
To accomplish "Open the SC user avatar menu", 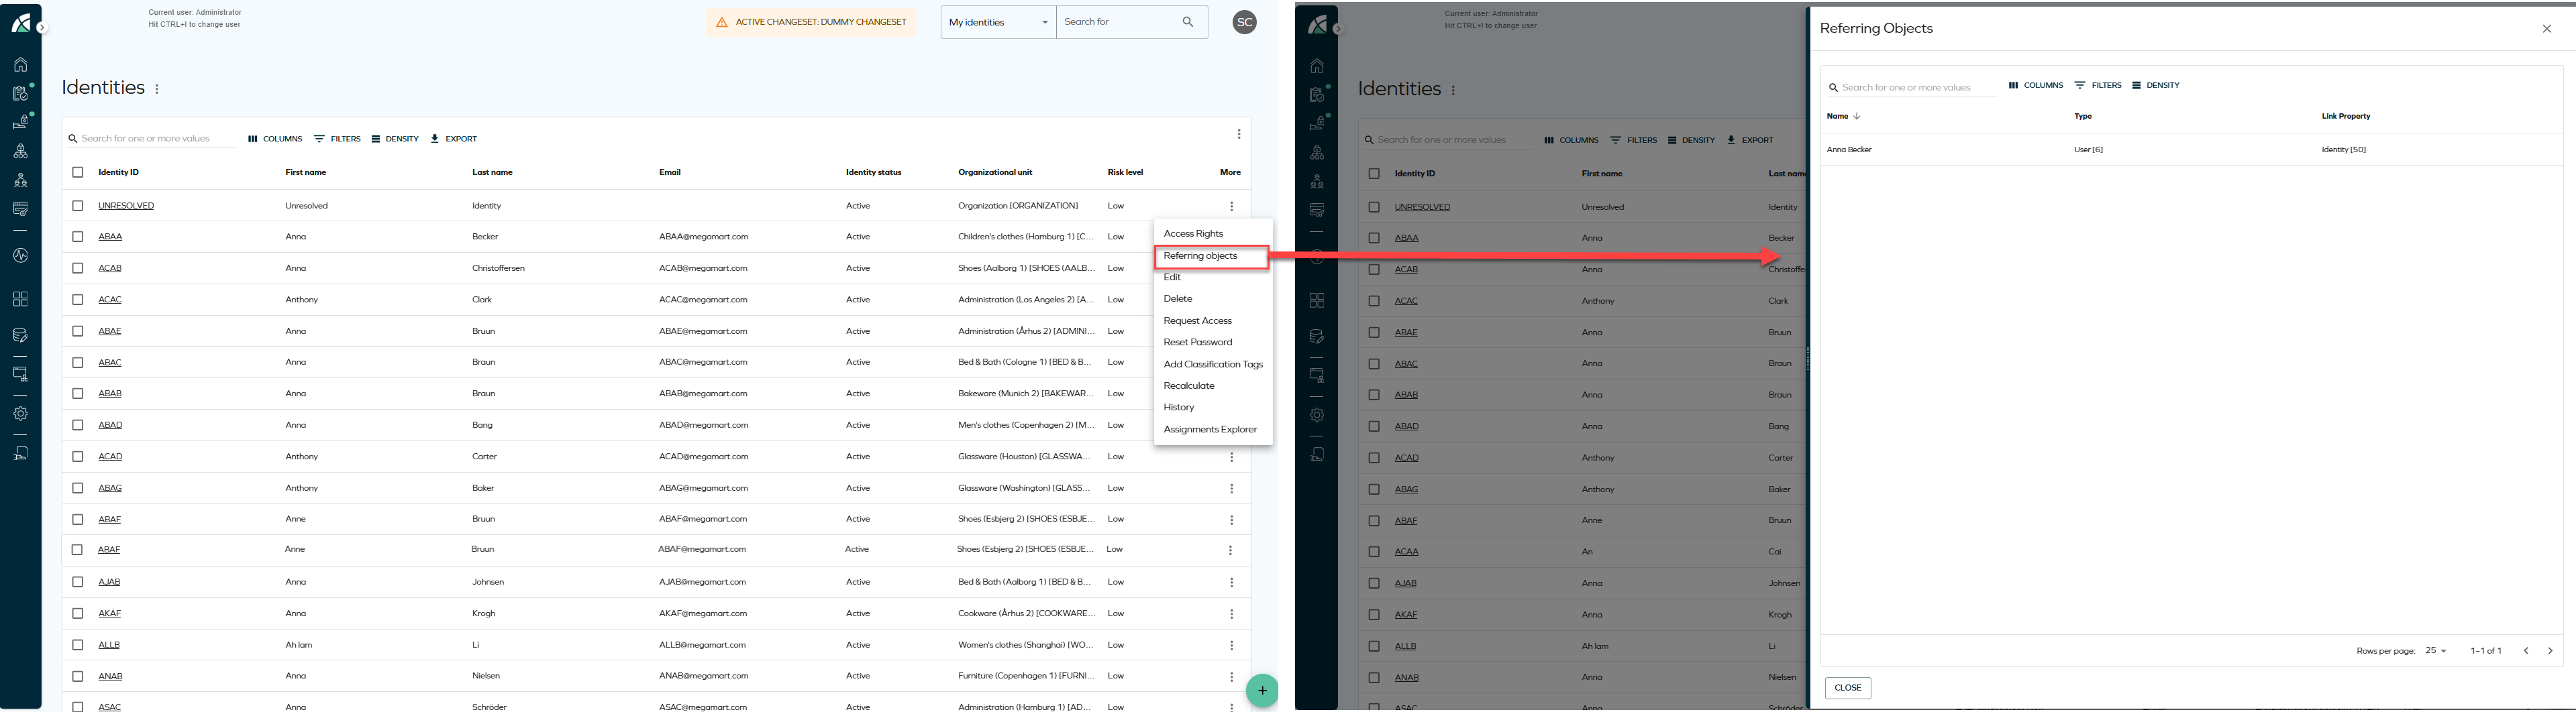I will [x=1244, y=22].
